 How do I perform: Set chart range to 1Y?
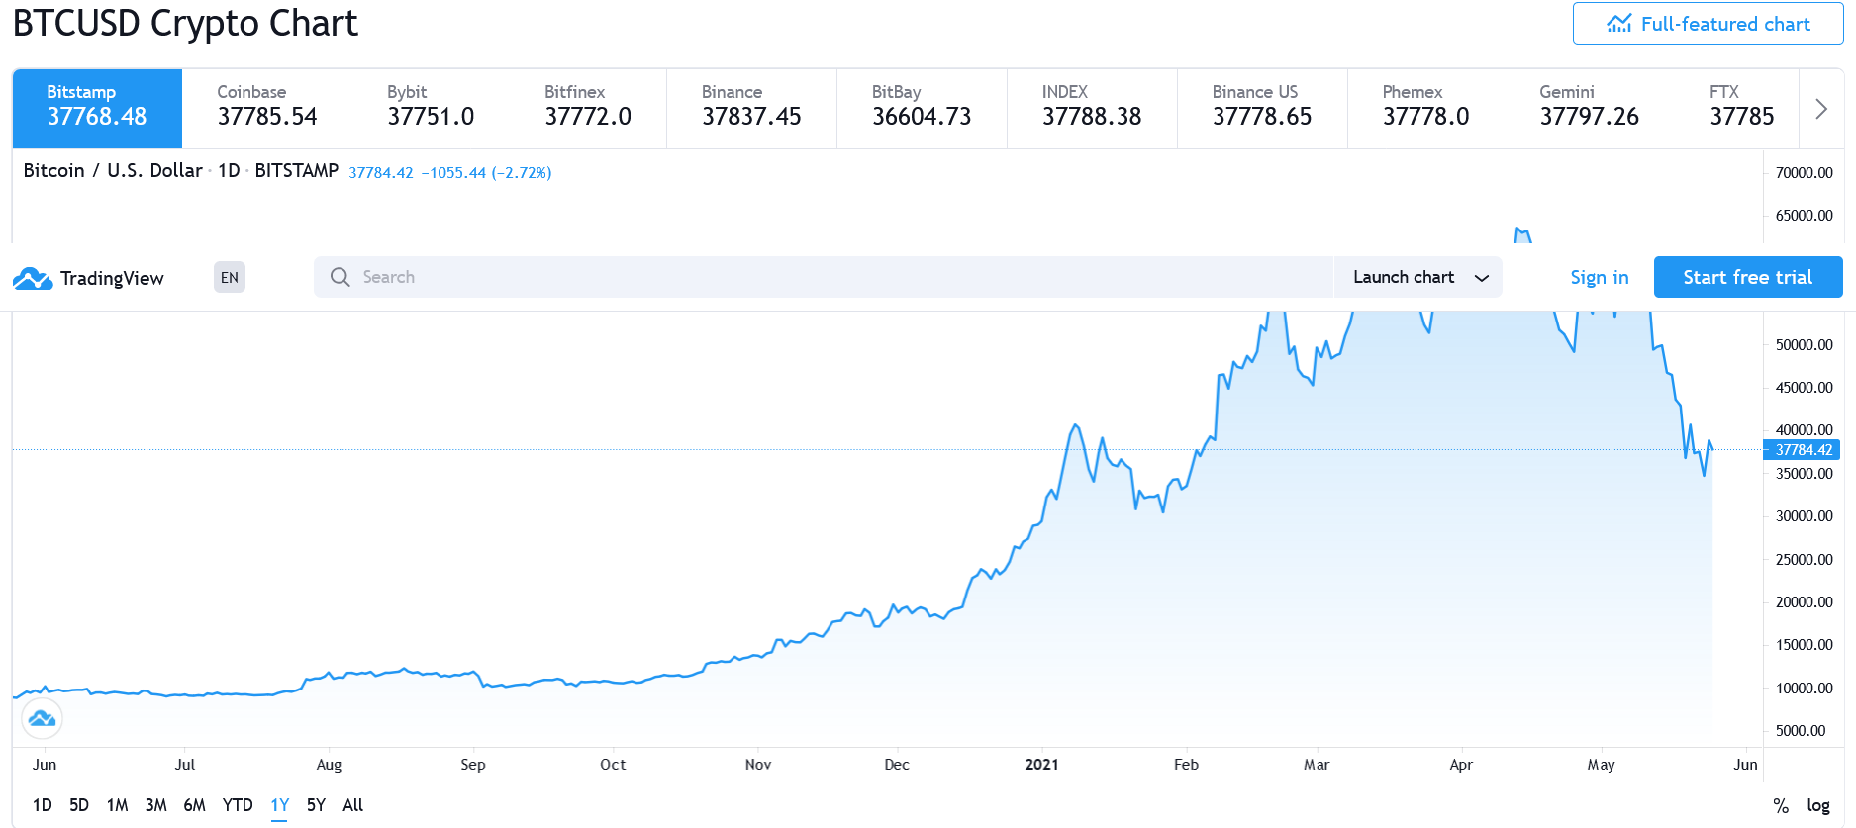click(280, 805)
